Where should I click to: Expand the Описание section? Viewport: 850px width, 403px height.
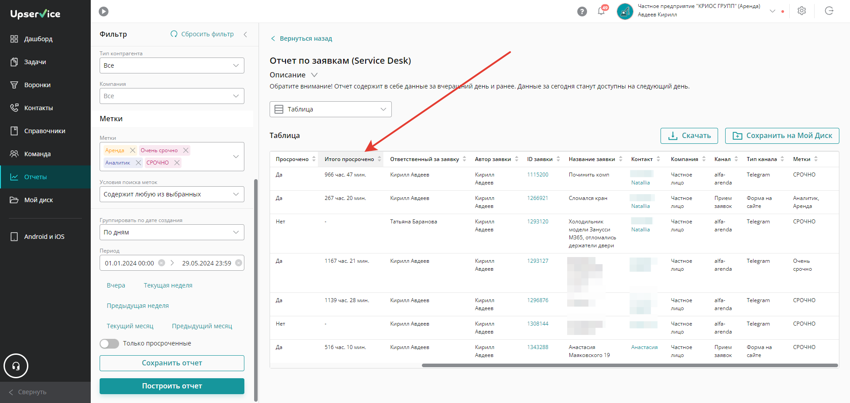pyautogui.click(x=314, y=75)
